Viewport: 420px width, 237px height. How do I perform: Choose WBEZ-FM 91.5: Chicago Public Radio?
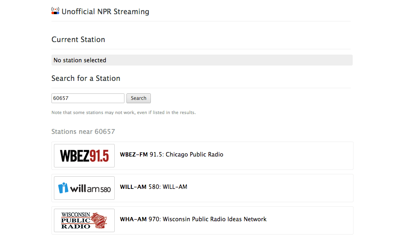pos(171,154)
